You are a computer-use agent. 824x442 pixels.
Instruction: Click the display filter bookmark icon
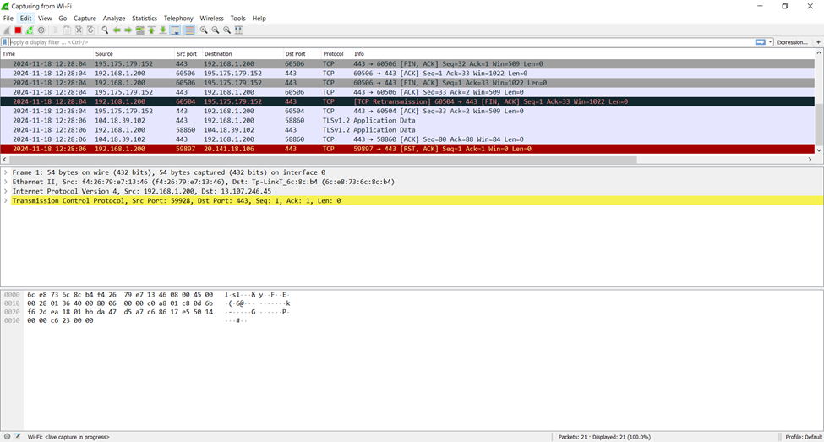(6, 41)
